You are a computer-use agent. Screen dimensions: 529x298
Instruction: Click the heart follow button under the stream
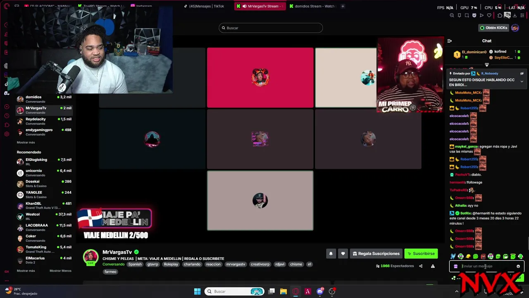pos(343,254)
